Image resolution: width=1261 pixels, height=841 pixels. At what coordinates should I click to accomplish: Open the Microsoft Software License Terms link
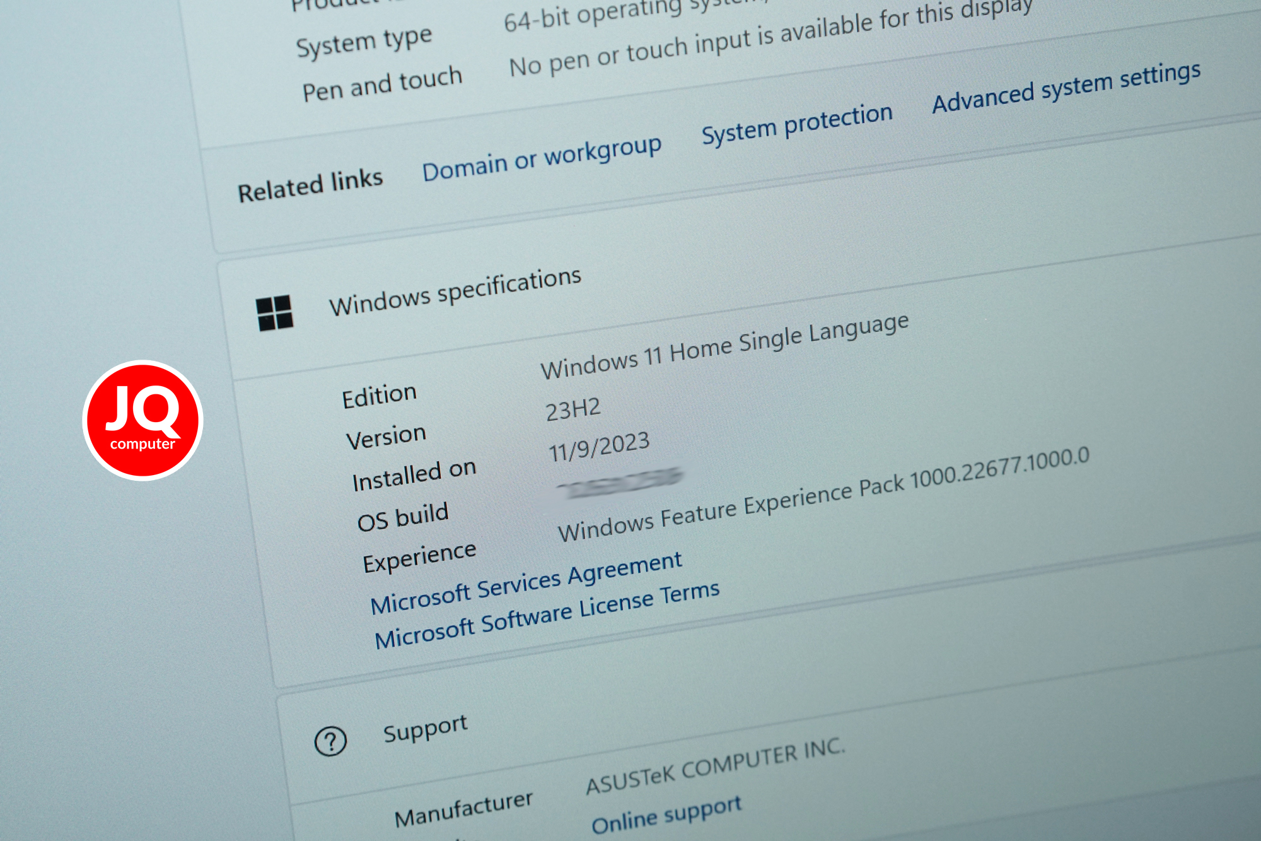[x=547, y=616]
